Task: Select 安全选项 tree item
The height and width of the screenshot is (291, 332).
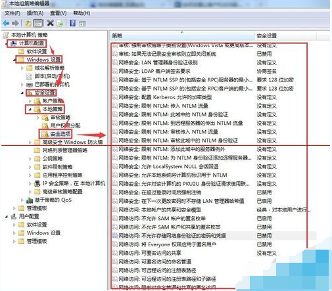Action: tap(60, 134)
